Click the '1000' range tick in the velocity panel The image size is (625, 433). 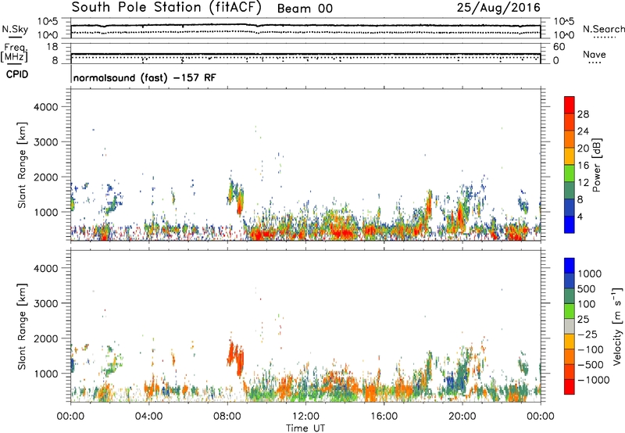click(x=45, y=374)
